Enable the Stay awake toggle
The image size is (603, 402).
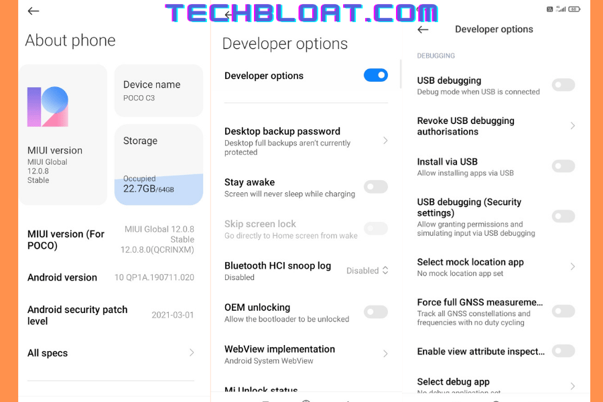pos(376,187)
